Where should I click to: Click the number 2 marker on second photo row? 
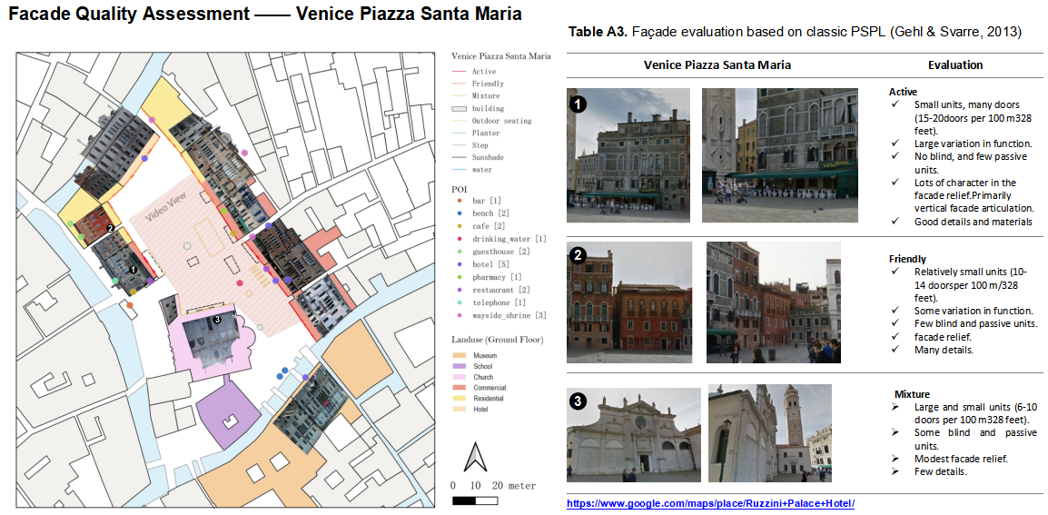point(578,255)
